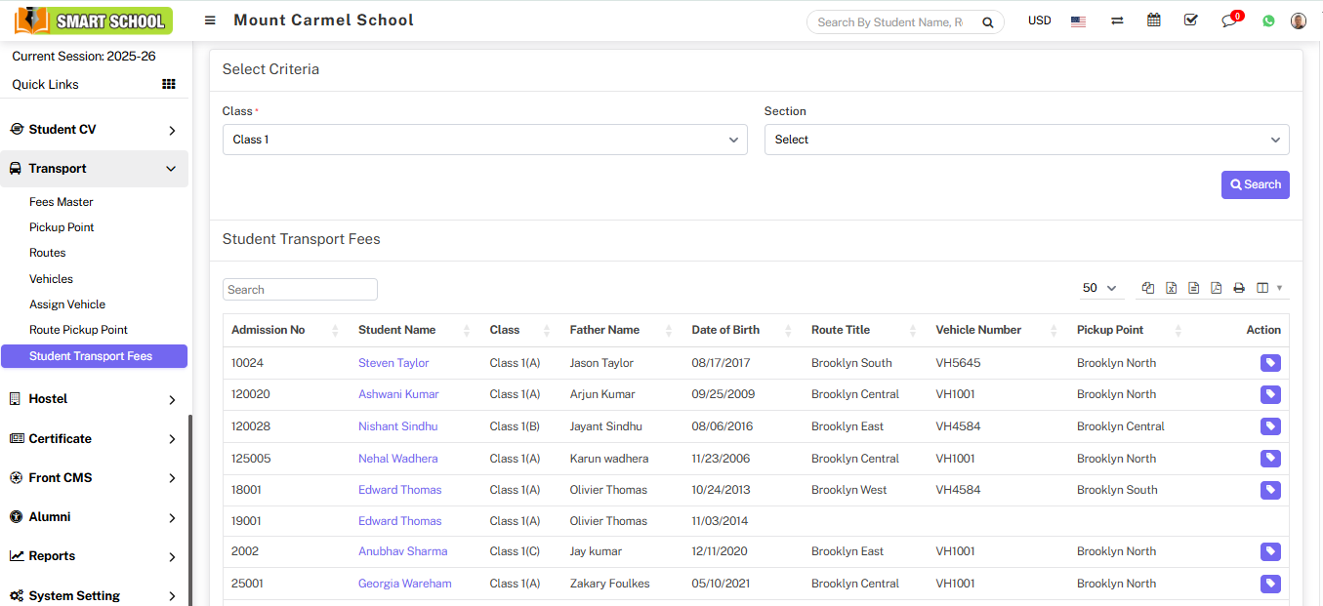
Task: Open the calendar icon in top bar
Action: [1154, 20]
